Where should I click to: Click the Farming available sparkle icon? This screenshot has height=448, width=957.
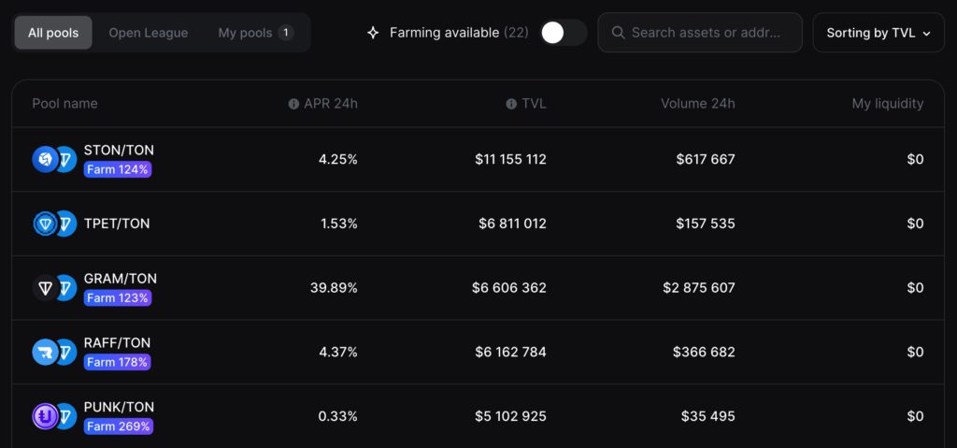373,33
